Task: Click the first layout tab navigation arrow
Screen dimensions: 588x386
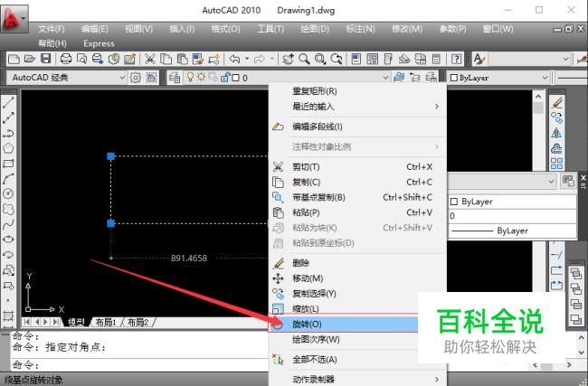Action: (x=27, y=323)
